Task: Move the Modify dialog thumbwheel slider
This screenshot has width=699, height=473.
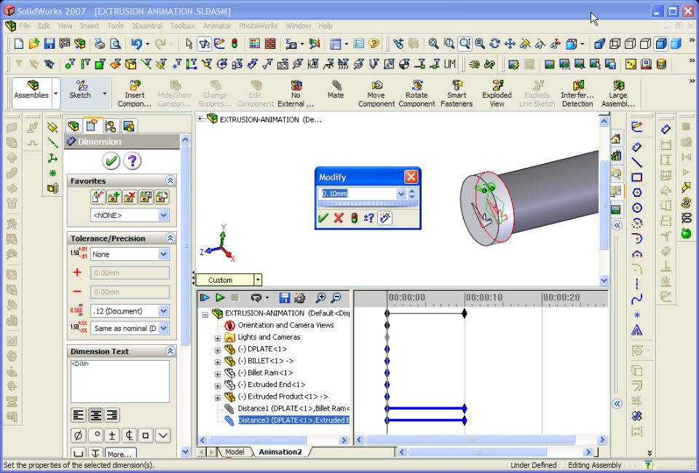Action: [x=368, y=203]
